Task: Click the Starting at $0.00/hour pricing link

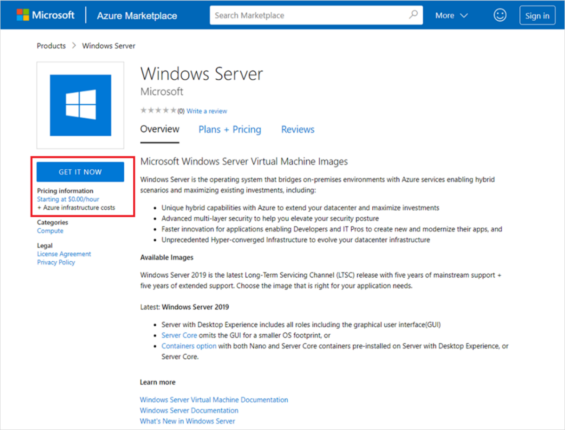Action: point(68,199)
